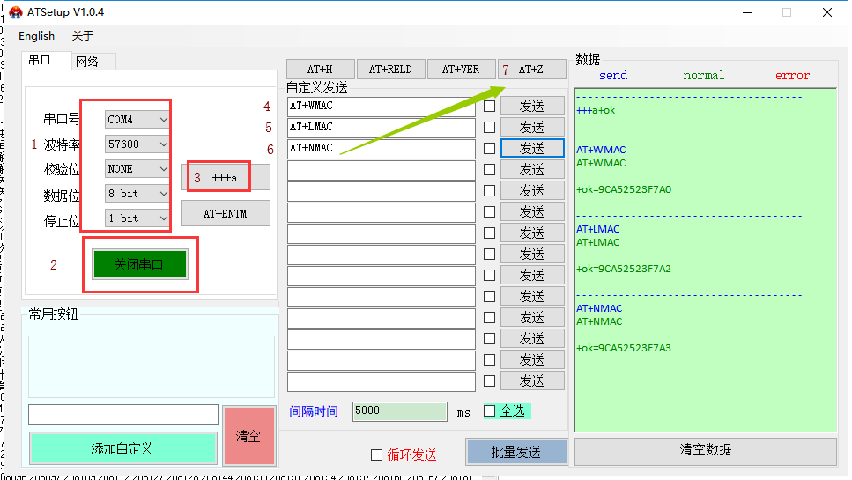Enable the 全选 select-all checkbox
852x480 pixels.
click(x=490, y=411)
